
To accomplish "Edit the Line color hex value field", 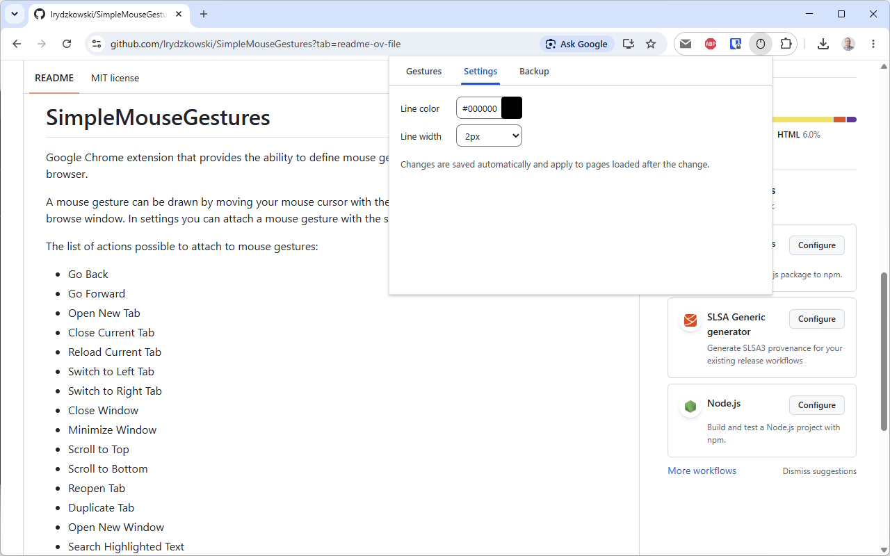I will pos(479,108).
